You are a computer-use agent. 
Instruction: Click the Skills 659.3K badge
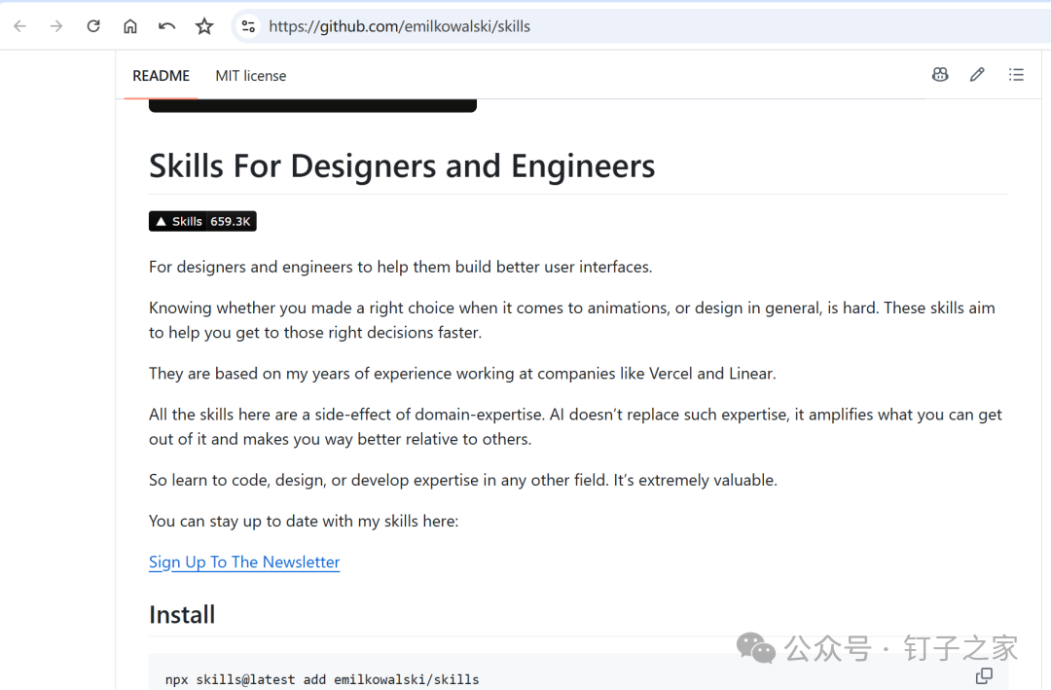202,221
